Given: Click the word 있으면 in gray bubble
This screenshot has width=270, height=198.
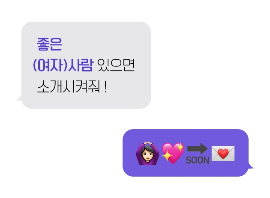Looking at the screenshot, I should point(116,65).
